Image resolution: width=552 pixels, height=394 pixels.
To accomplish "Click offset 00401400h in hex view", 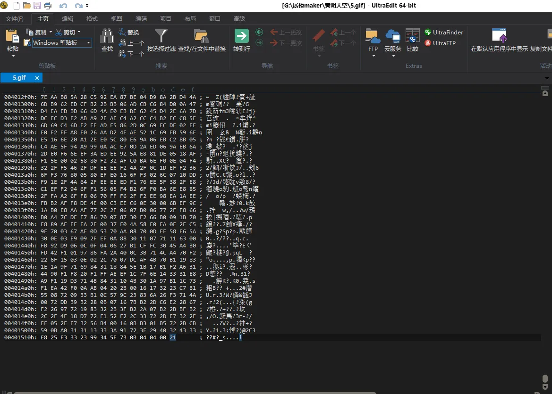I will click(20, 217).
